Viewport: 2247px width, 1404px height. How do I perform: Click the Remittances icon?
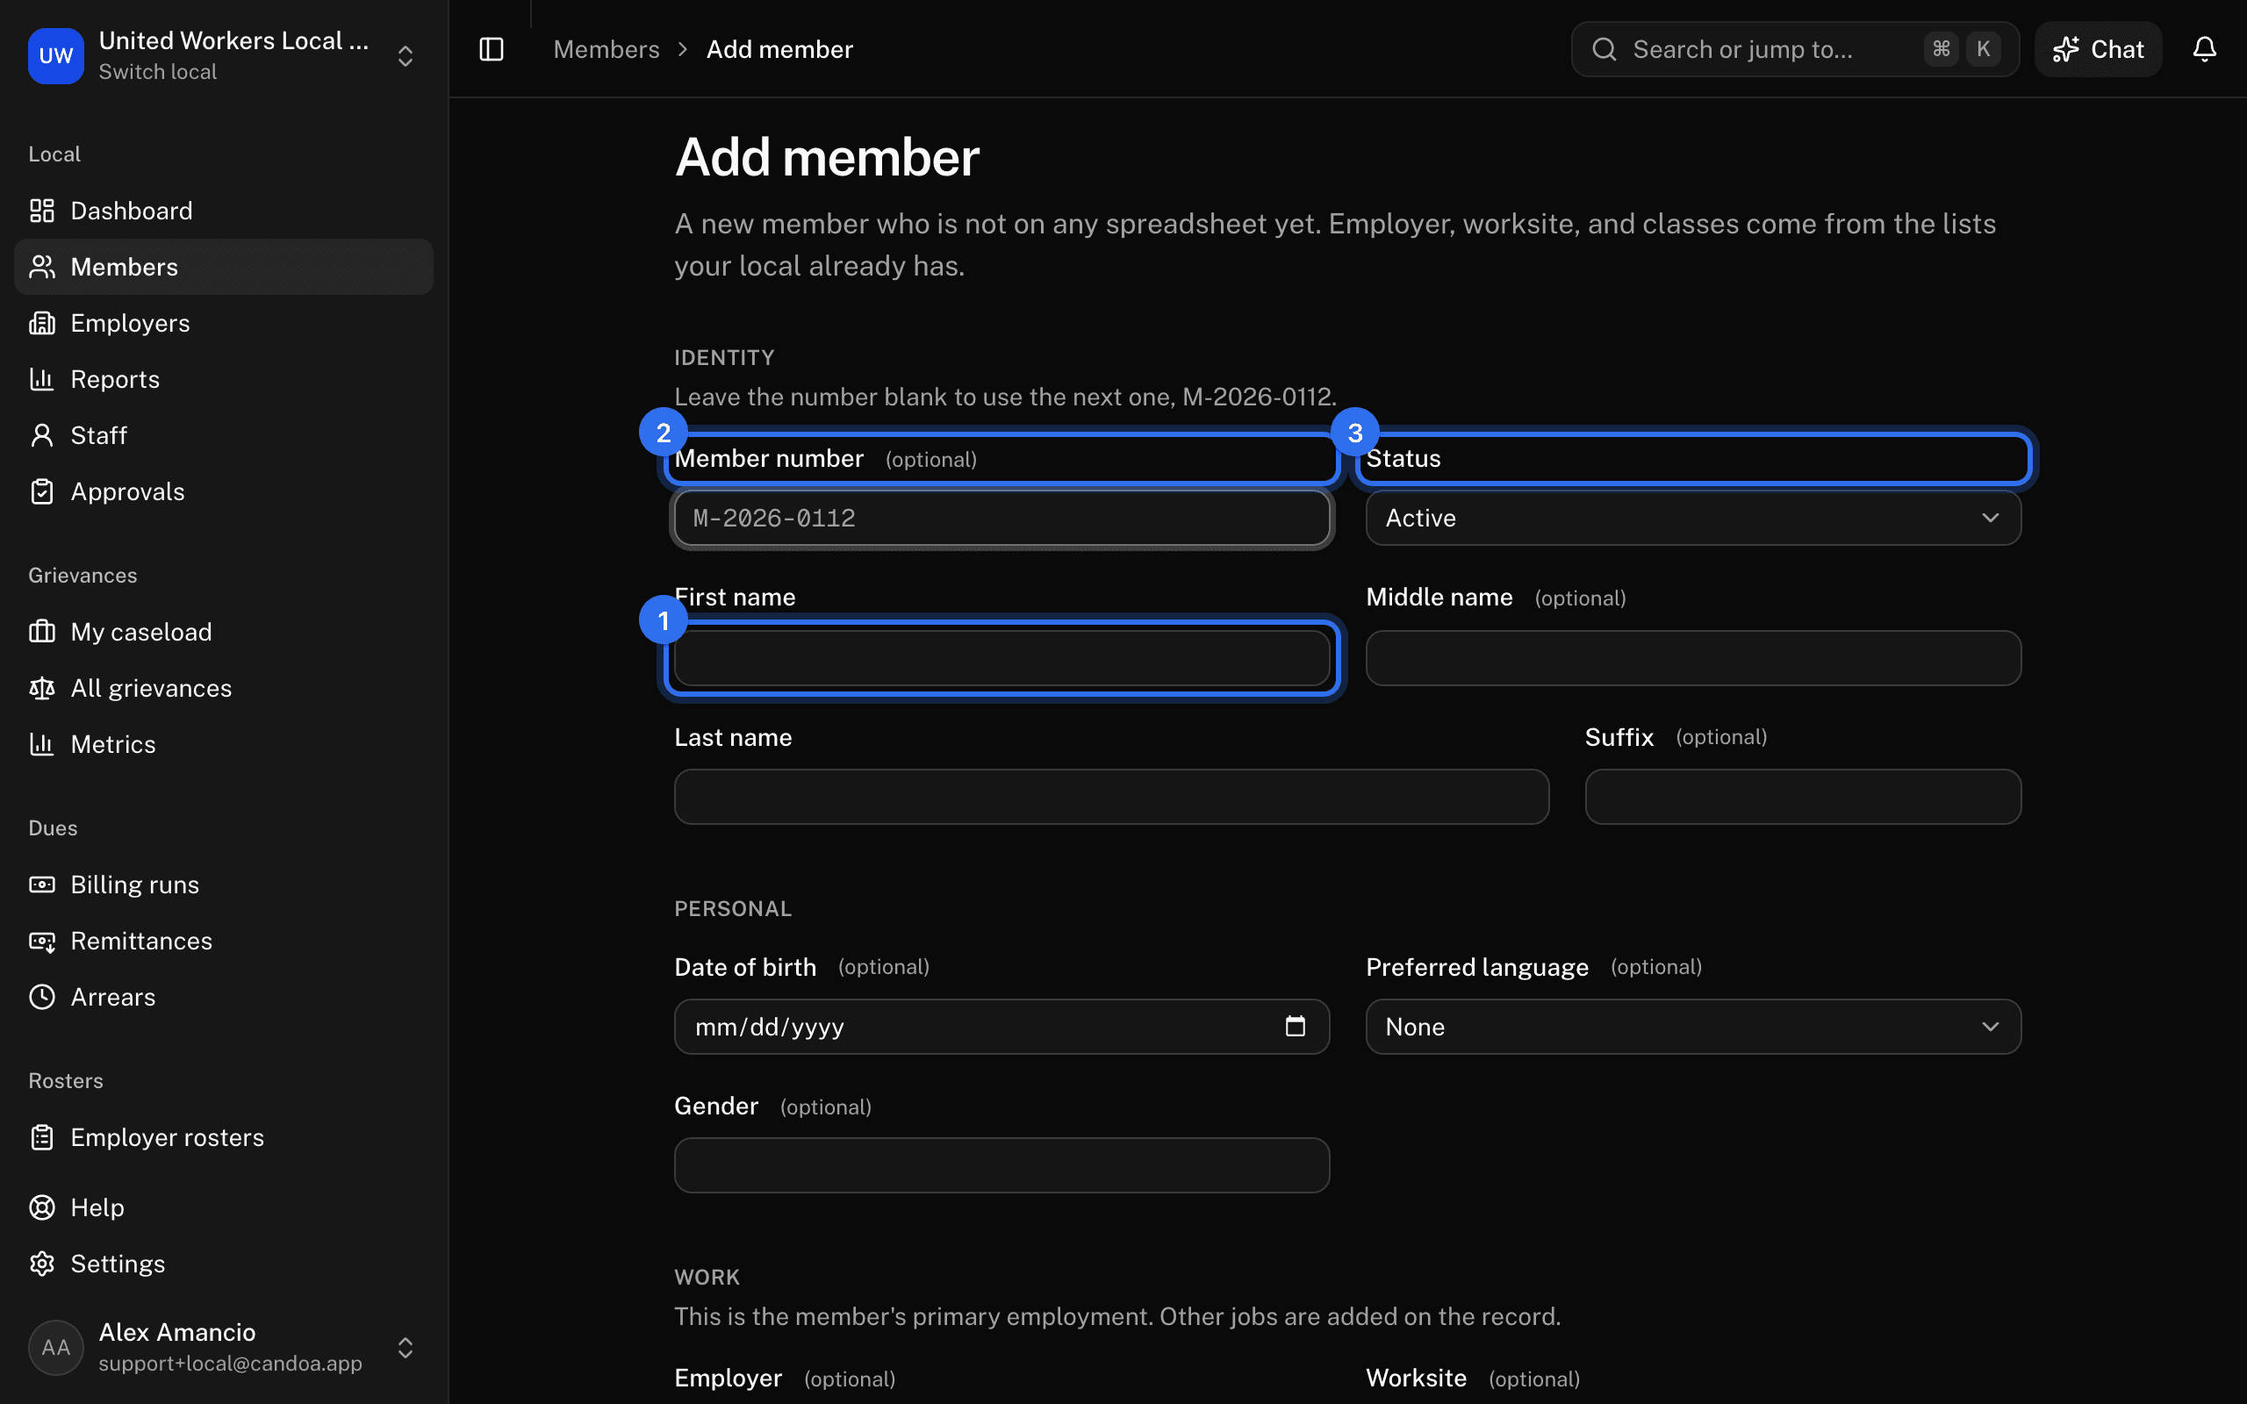click(42, 941)
